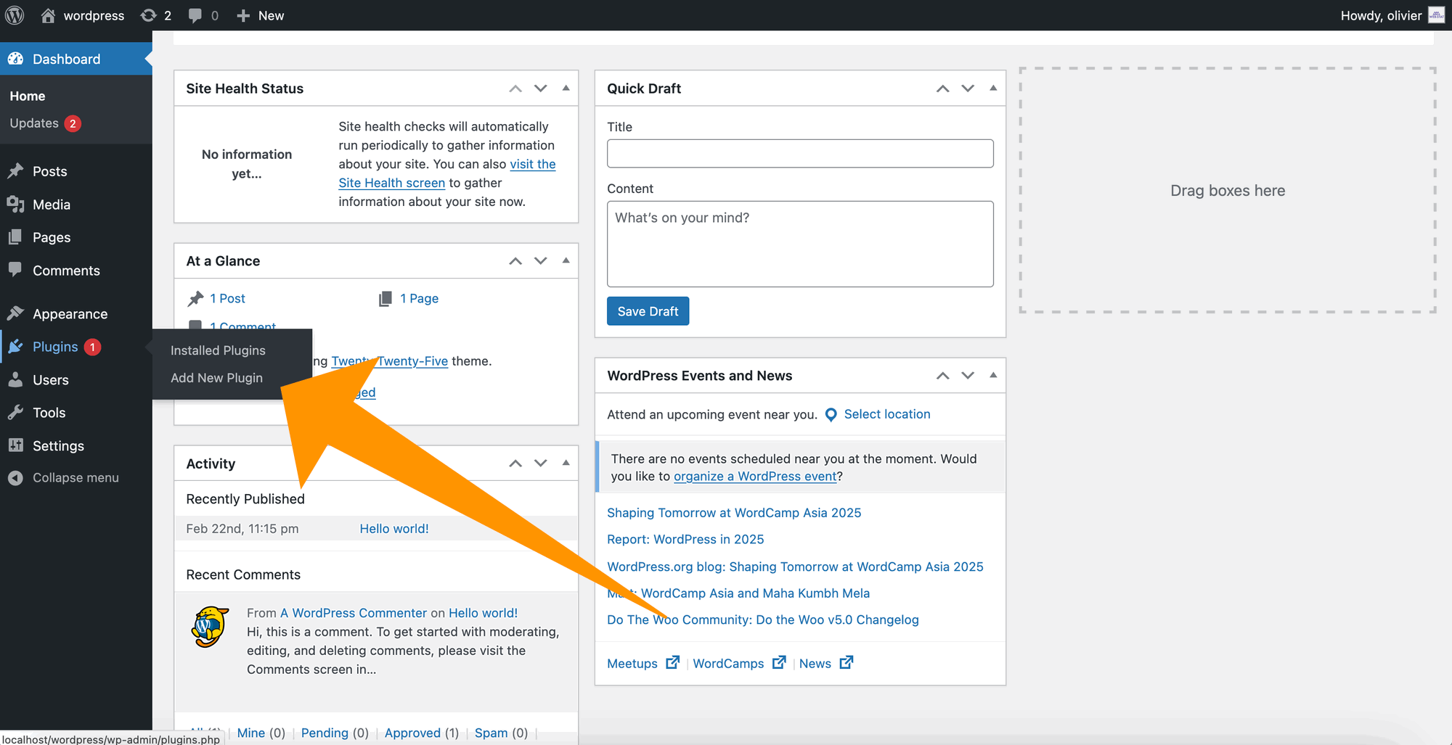This screenshot has height=745, width=1452.
Task: Focus the What's on your mind textarea
Action: coord(800,244)
